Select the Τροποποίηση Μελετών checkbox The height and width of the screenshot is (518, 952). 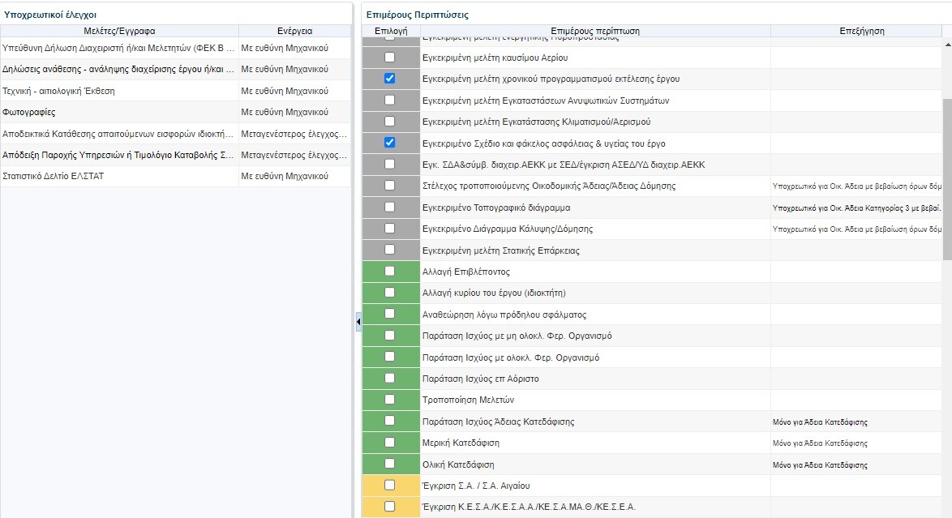(x=390, y=400)
